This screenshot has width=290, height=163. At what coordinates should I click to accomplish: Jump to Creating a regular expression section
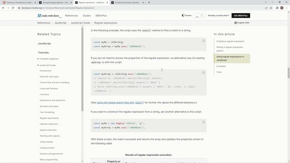point(230,41)
